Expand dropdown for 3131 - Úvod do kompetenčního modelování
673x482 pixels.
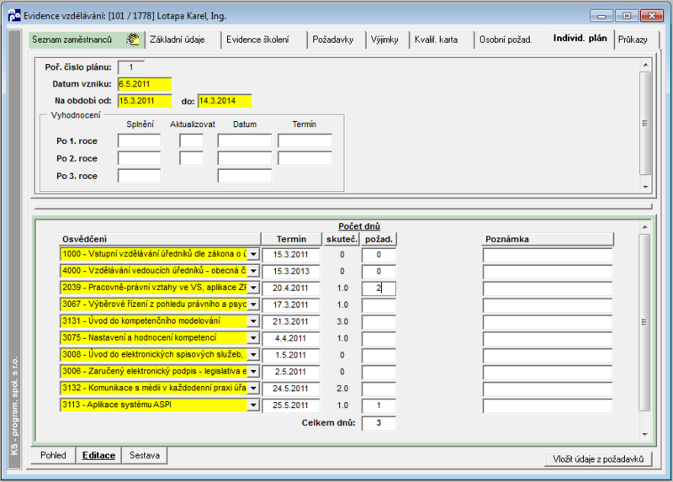254,321
